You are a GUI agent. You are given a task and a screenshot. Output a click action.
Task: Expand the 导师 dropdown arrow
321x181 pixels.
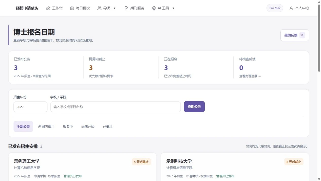114,8
